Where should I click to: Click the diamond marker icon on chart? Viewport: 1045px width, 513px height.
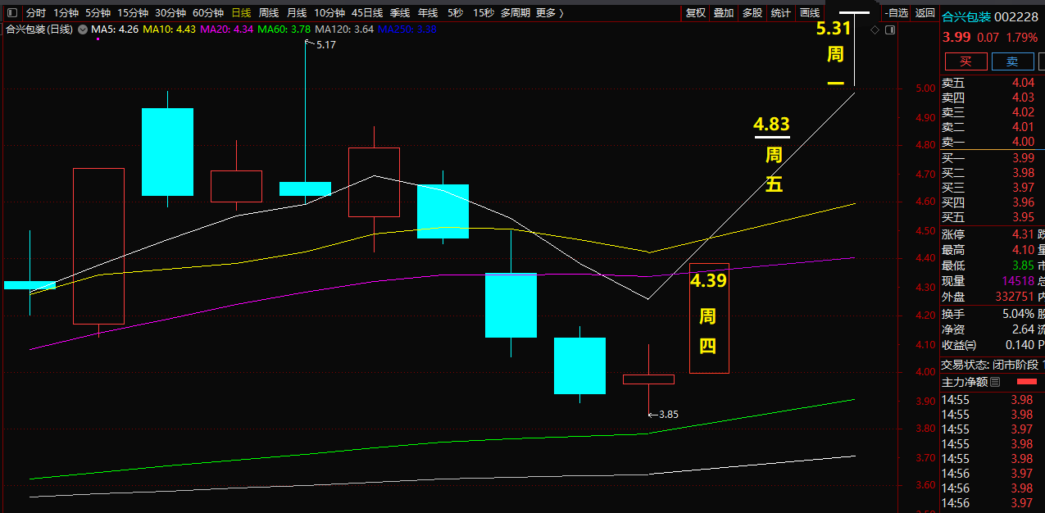tap(875, 30)
